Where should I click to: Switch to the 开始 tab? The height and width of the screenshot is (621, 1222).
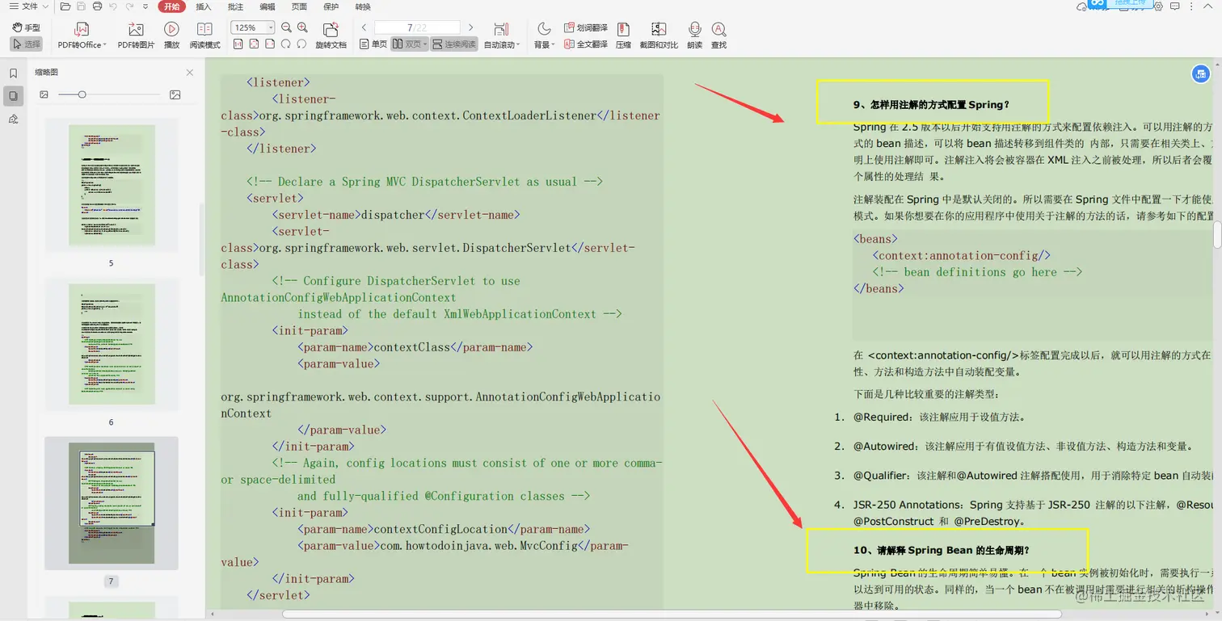tap(171, 6)
